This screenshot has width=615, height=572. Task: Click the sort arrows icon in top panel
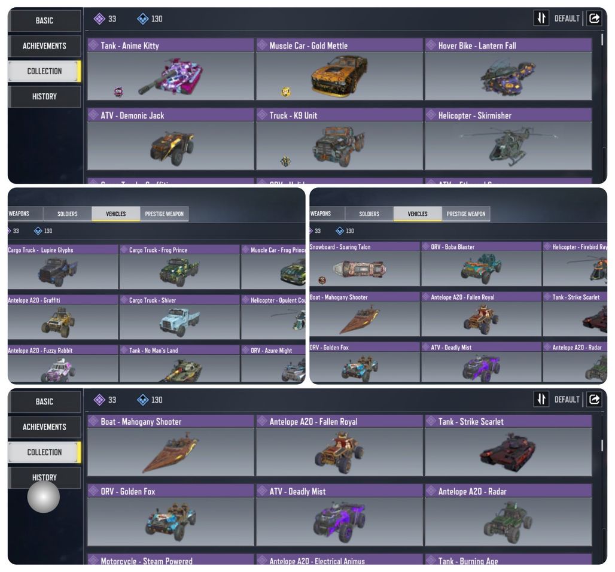(541, 18)
